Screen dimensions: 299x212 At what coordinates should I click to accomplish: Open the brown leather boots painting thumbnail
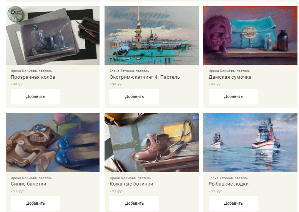[151, 142]
